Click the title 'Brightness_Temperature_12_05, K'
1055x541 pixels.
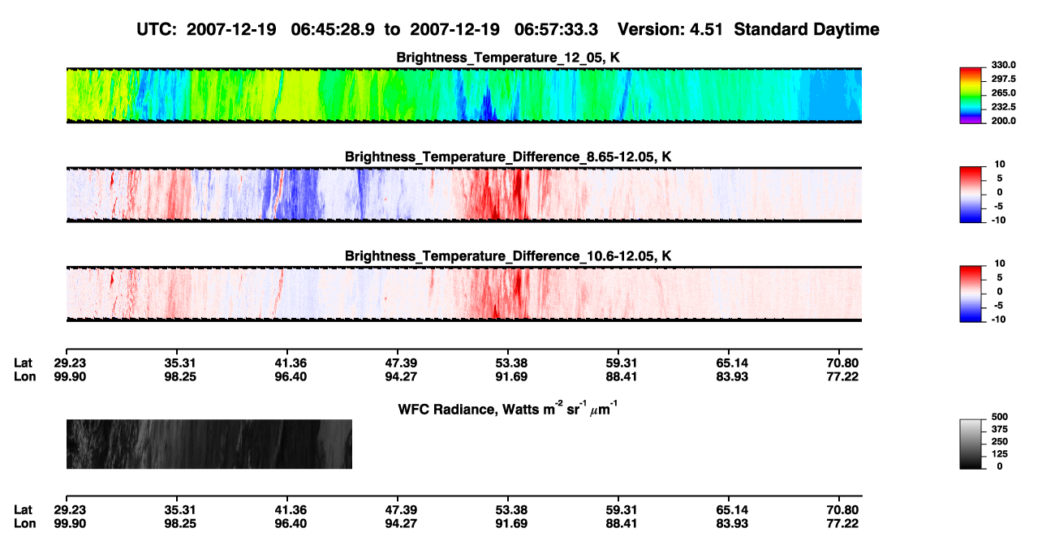508,58
